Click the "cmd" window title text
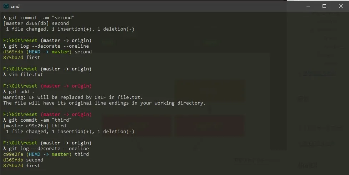Screen dimensions: 349x175 point(15,6)
